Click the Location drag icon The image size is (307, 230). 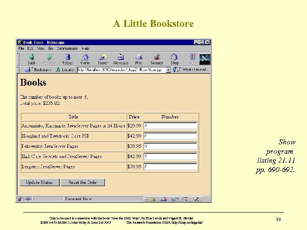coord(58,69)
